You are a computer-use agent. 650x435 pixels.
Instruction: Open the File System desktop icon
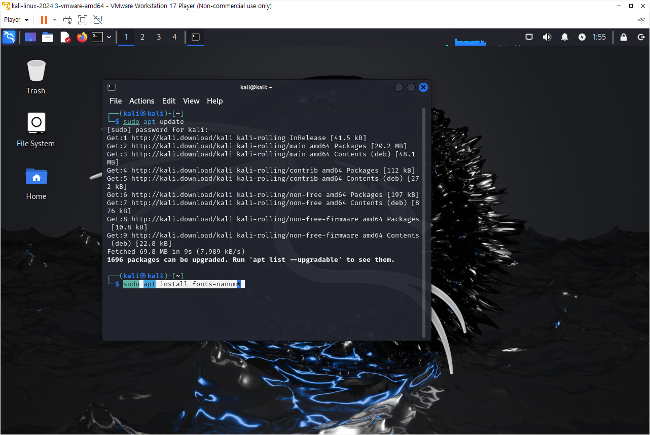(x=36, y=130)
